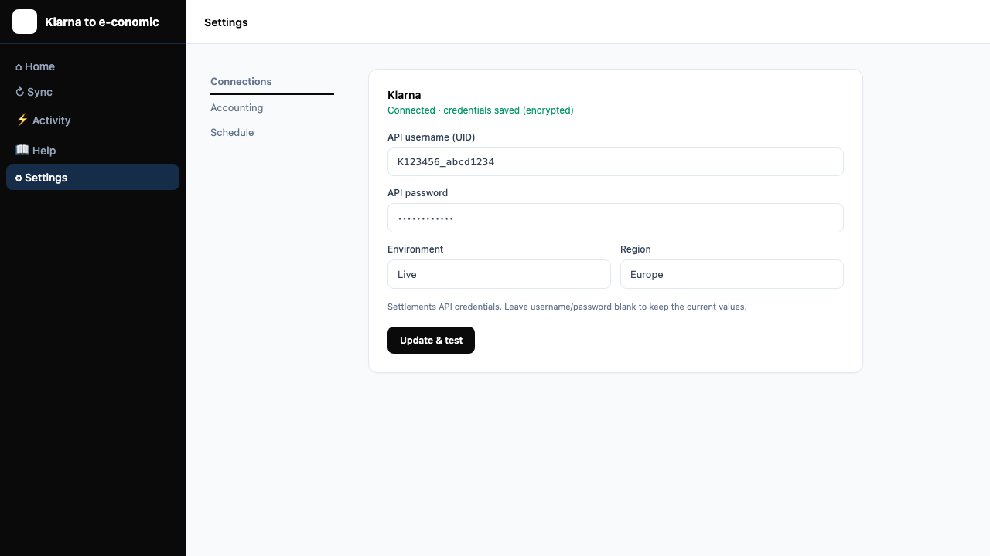Switch to the Schedule settings tab
Screen dimensions: 990x556
[x=272, y=133]
